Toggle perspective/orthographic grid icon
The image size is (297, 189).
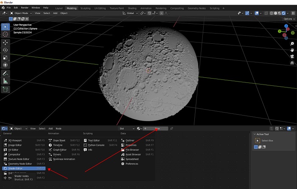(292, 64)
